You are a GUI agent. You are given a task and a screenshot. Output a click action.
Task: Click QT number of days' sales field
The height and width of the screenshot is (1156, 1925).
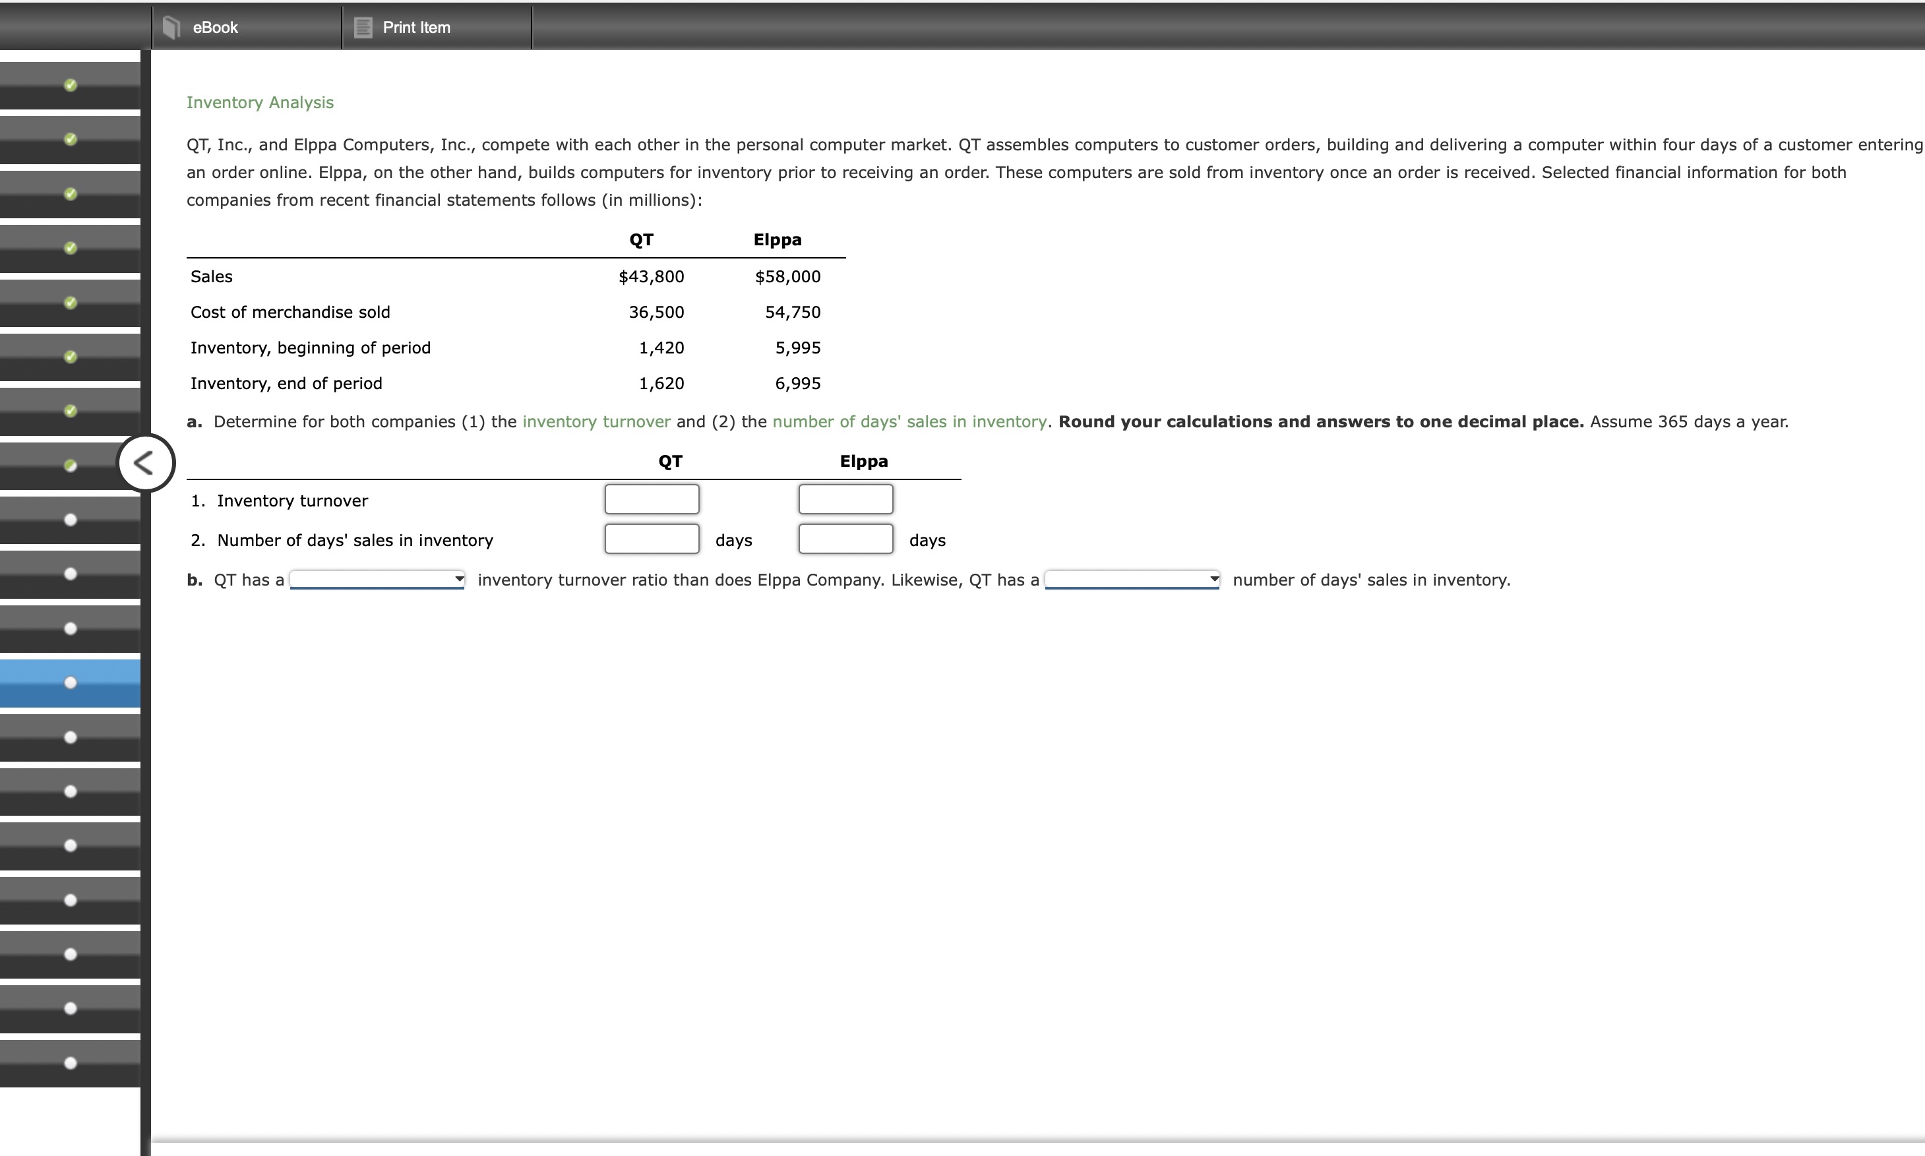tap(652, 539)
